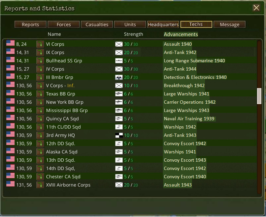Close the Reports and Statistics window

click(x=256, y=8)
